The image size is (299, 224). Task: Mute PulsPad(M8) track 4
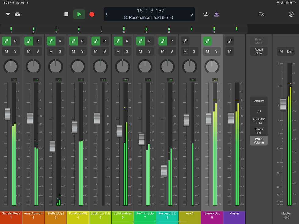tap(74, 51)
